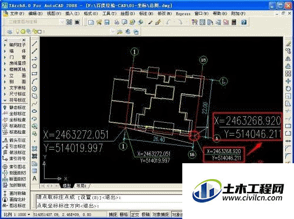The image size is (294, 219).
Task: Select the Circle draw tool
Action: tap(35, 89)
